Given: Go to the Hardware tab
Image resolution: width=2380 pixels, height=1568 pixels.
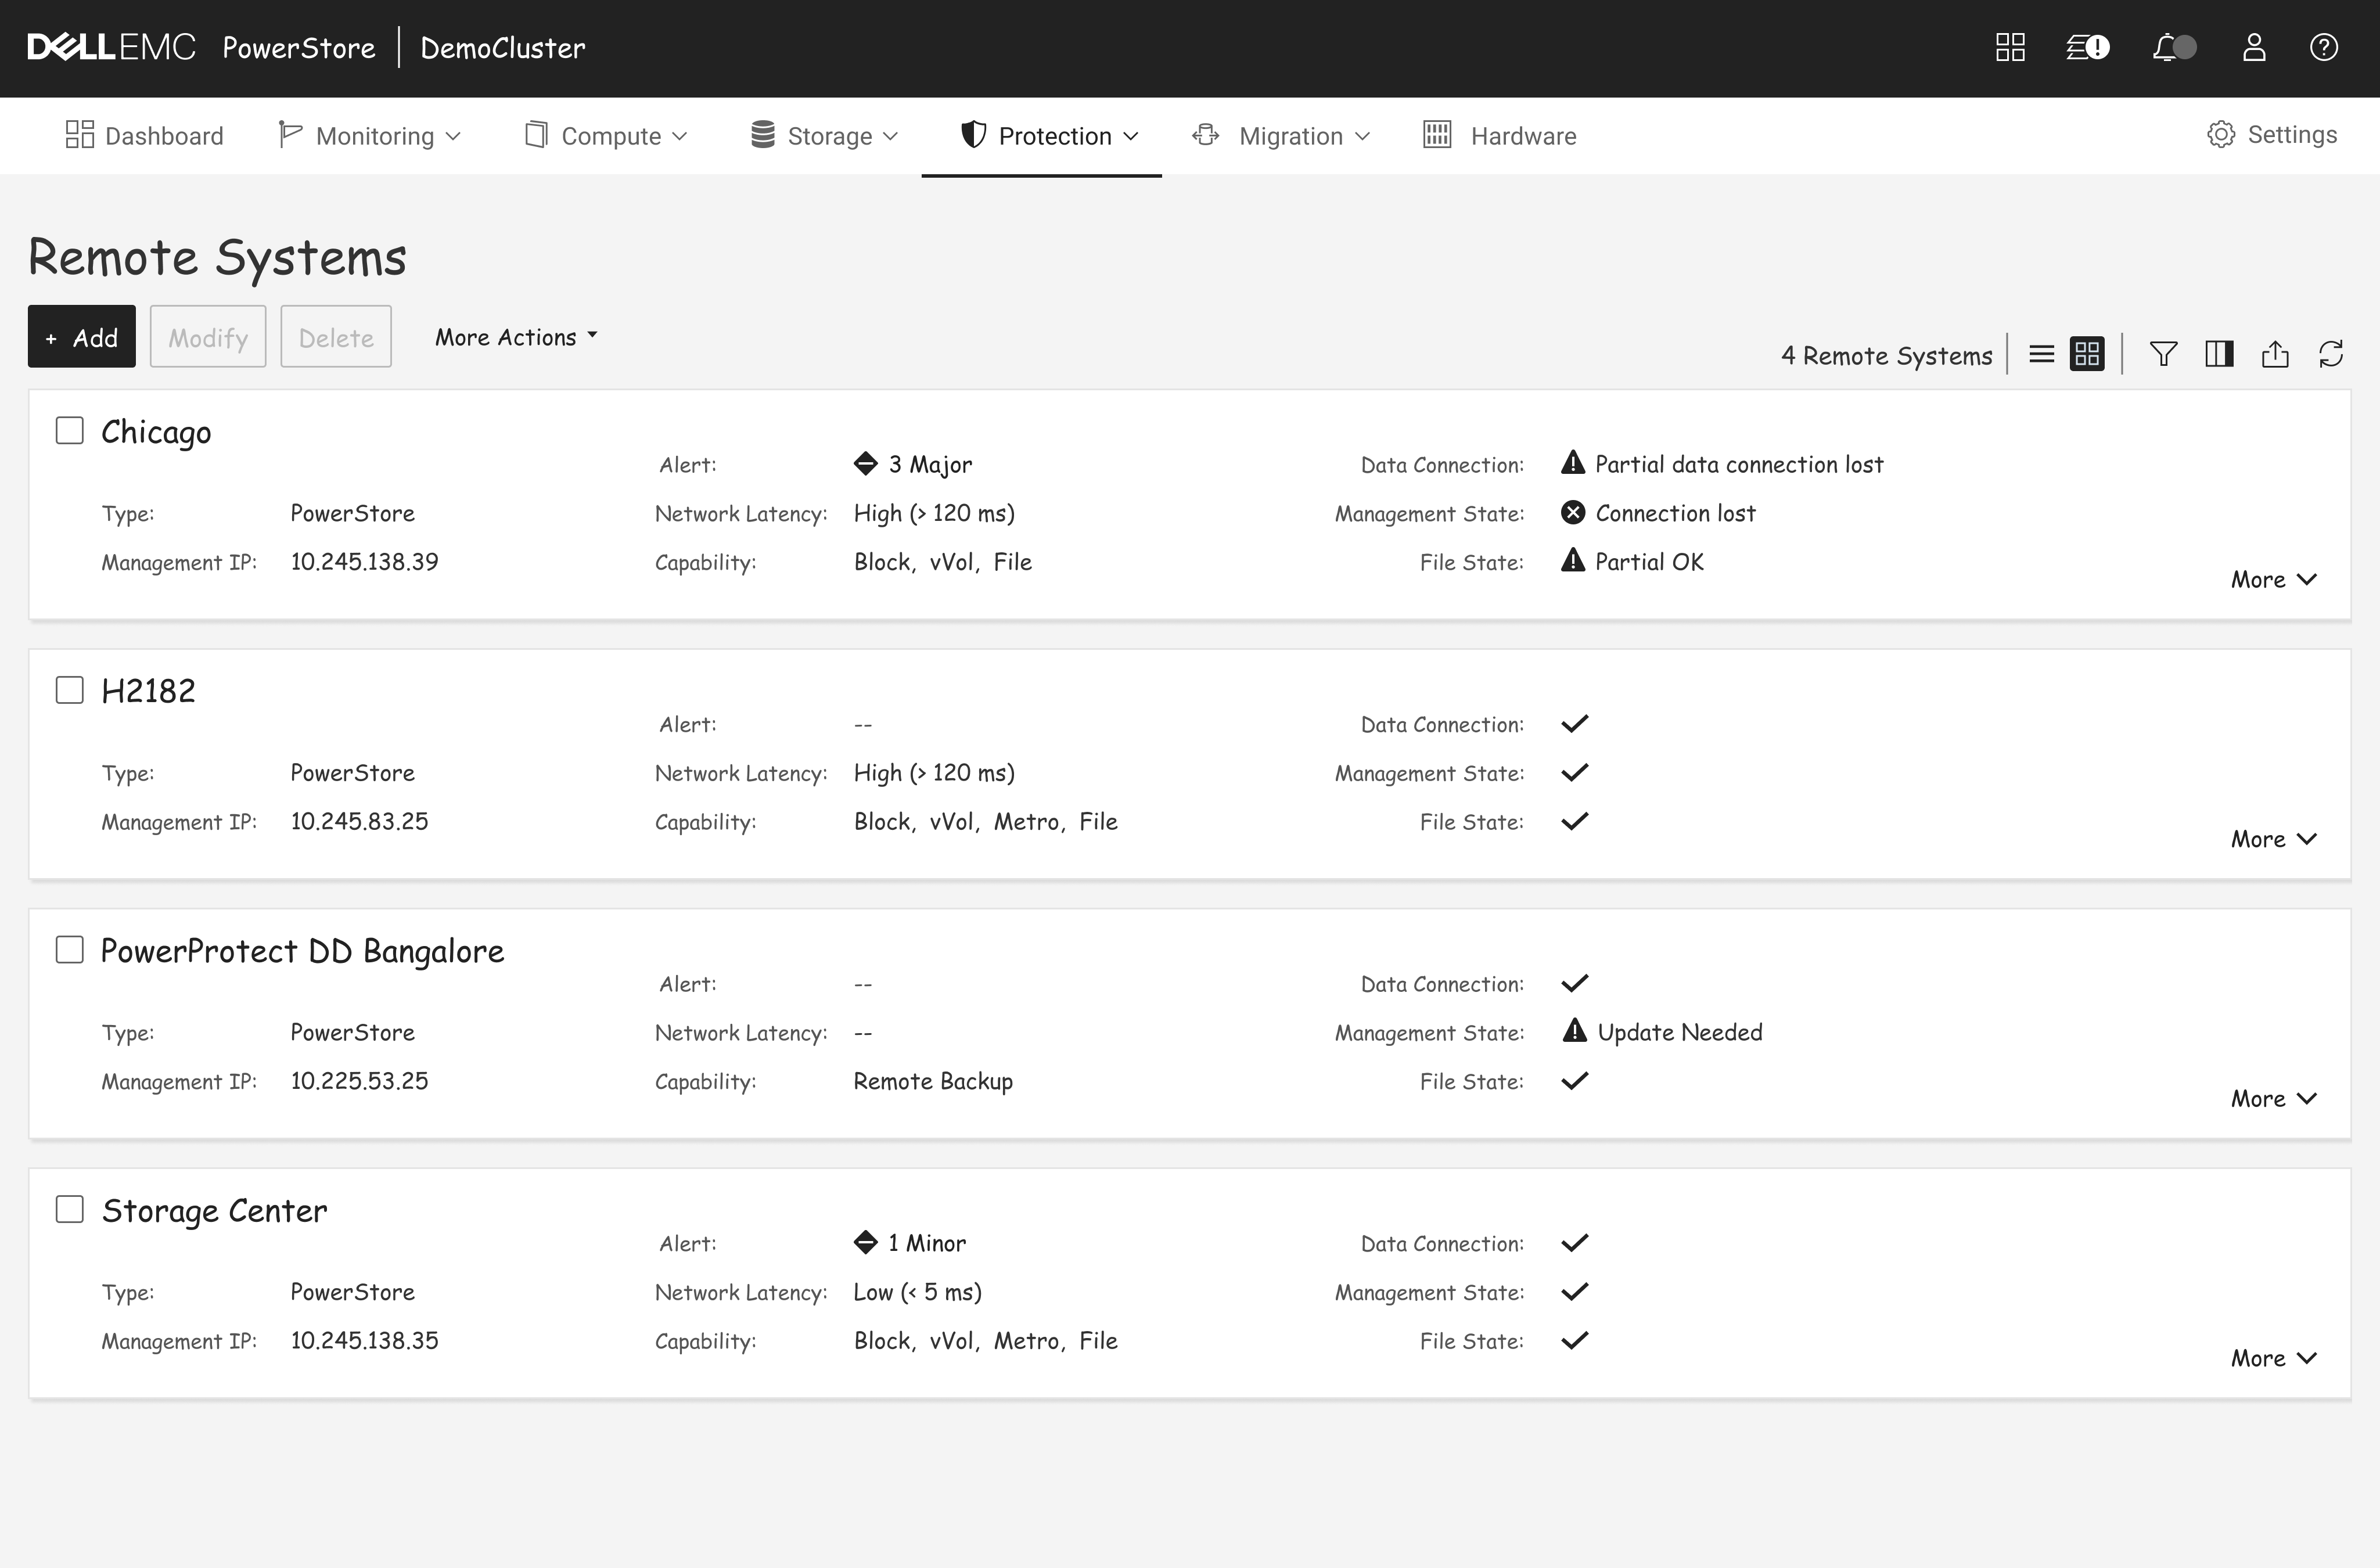Looking at the screenshot, I should (1500, 136).
